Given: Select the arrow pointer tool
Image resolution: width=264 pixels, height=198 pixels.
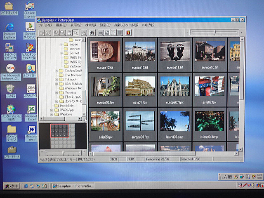Looking at the screenshot, I should click(76, 33).
